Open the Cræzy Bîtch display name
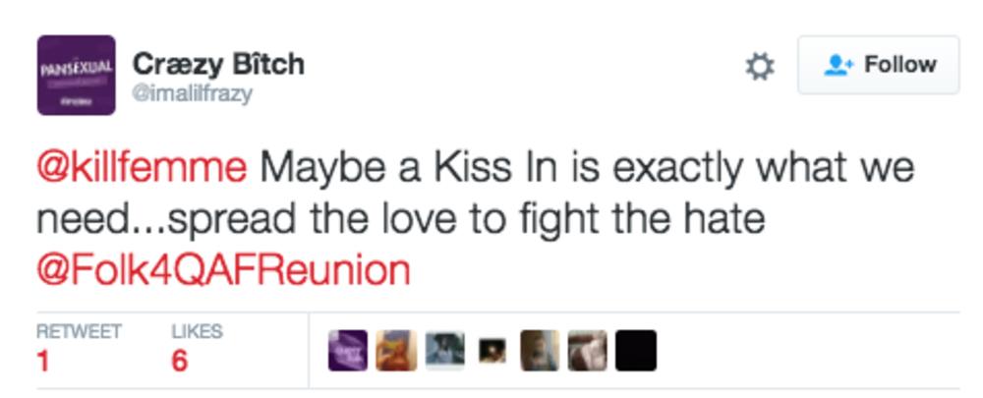Viewport: 983px width, 398px height. [218, 64]
